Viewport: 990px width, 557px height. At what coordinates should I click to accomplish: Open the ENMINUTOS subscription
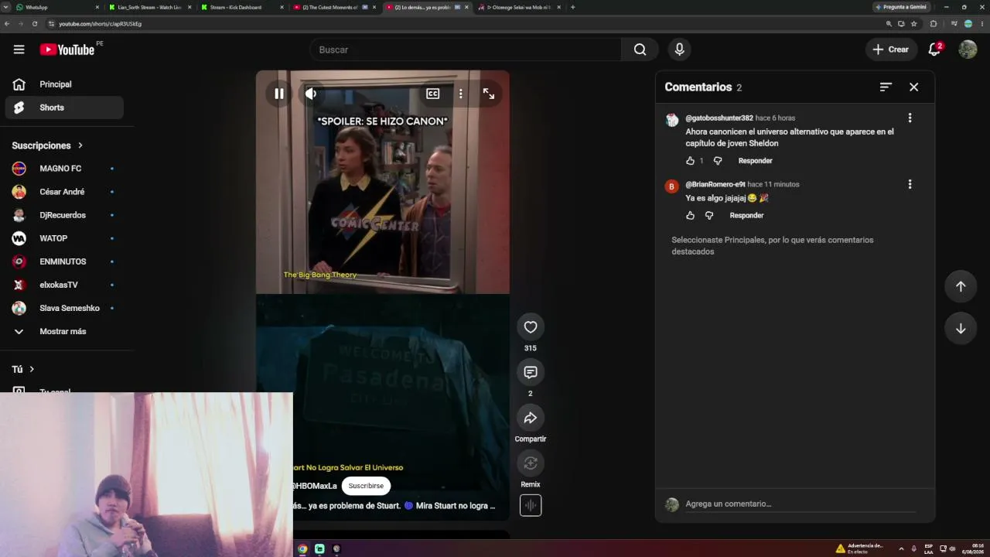pyautogui.click(x=64, y=261)
